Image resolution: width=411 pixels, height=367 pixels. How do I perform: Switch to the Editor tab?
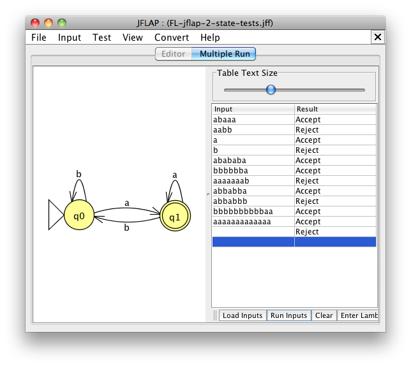pyautogui.click(x=173, y=54)
